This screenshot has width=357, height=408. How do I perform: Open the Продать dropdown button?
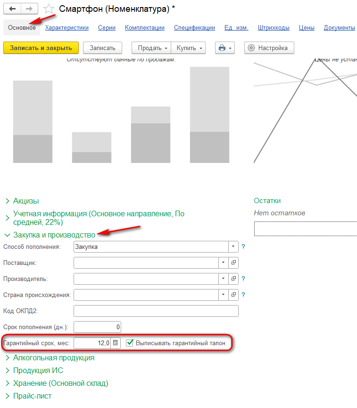point(151,48)
